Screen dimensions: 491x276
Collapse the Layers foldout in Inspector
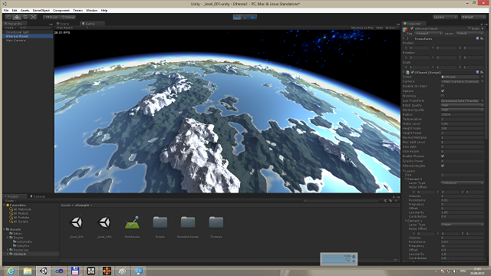click(404, 171)
